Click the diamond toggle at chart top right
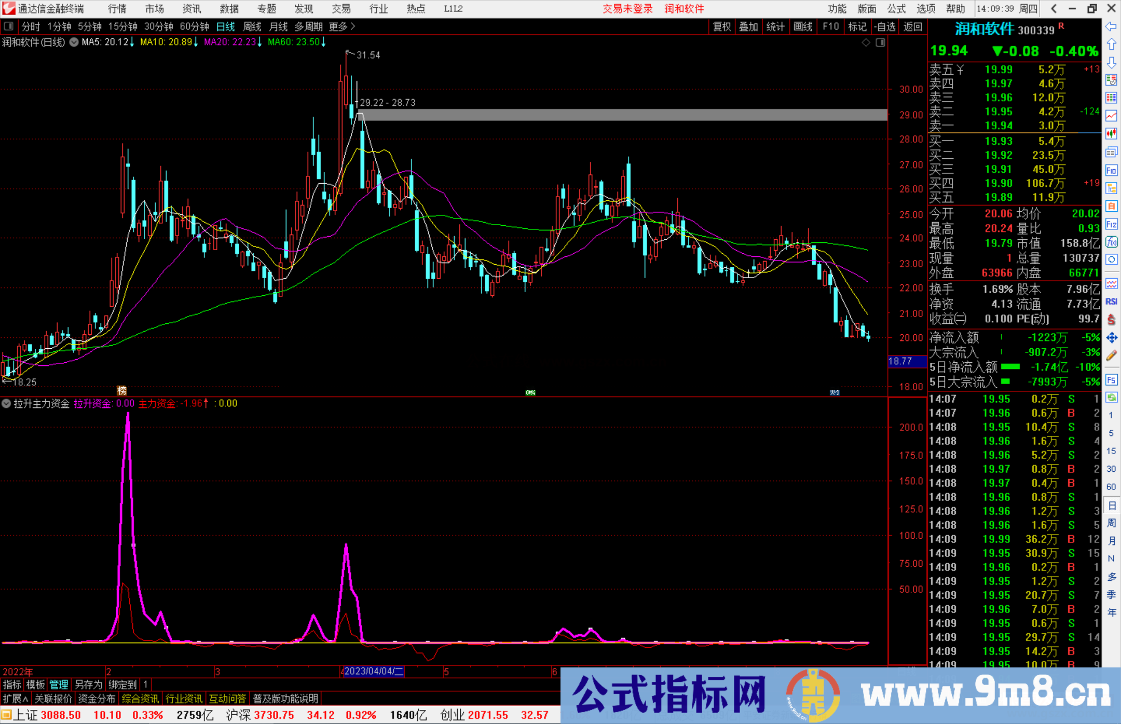 coord(865,42)
